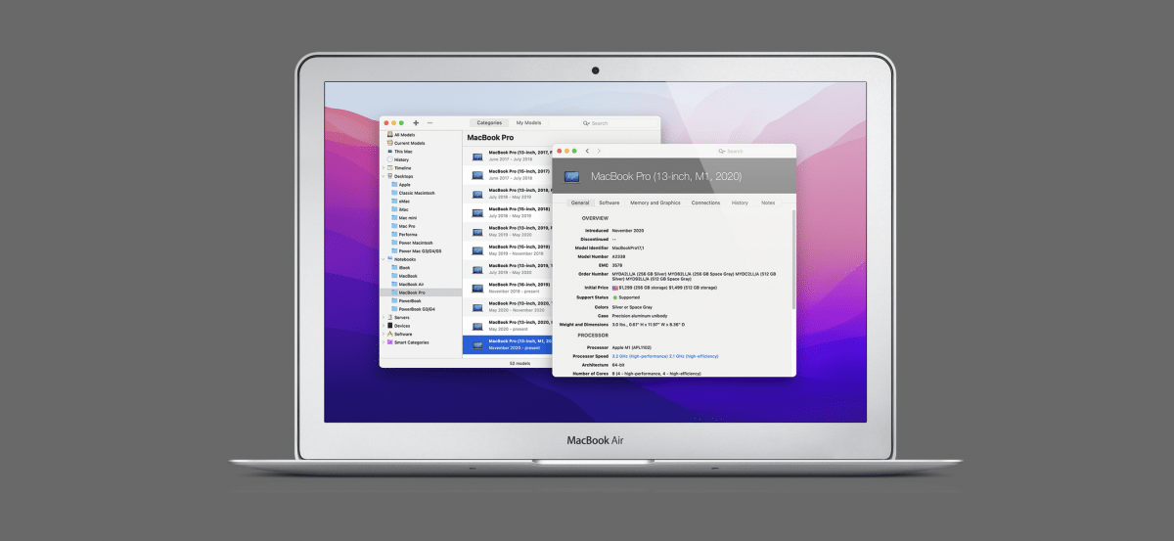
Task: Click the forward arrow in detail window
Action: [599, 151]
